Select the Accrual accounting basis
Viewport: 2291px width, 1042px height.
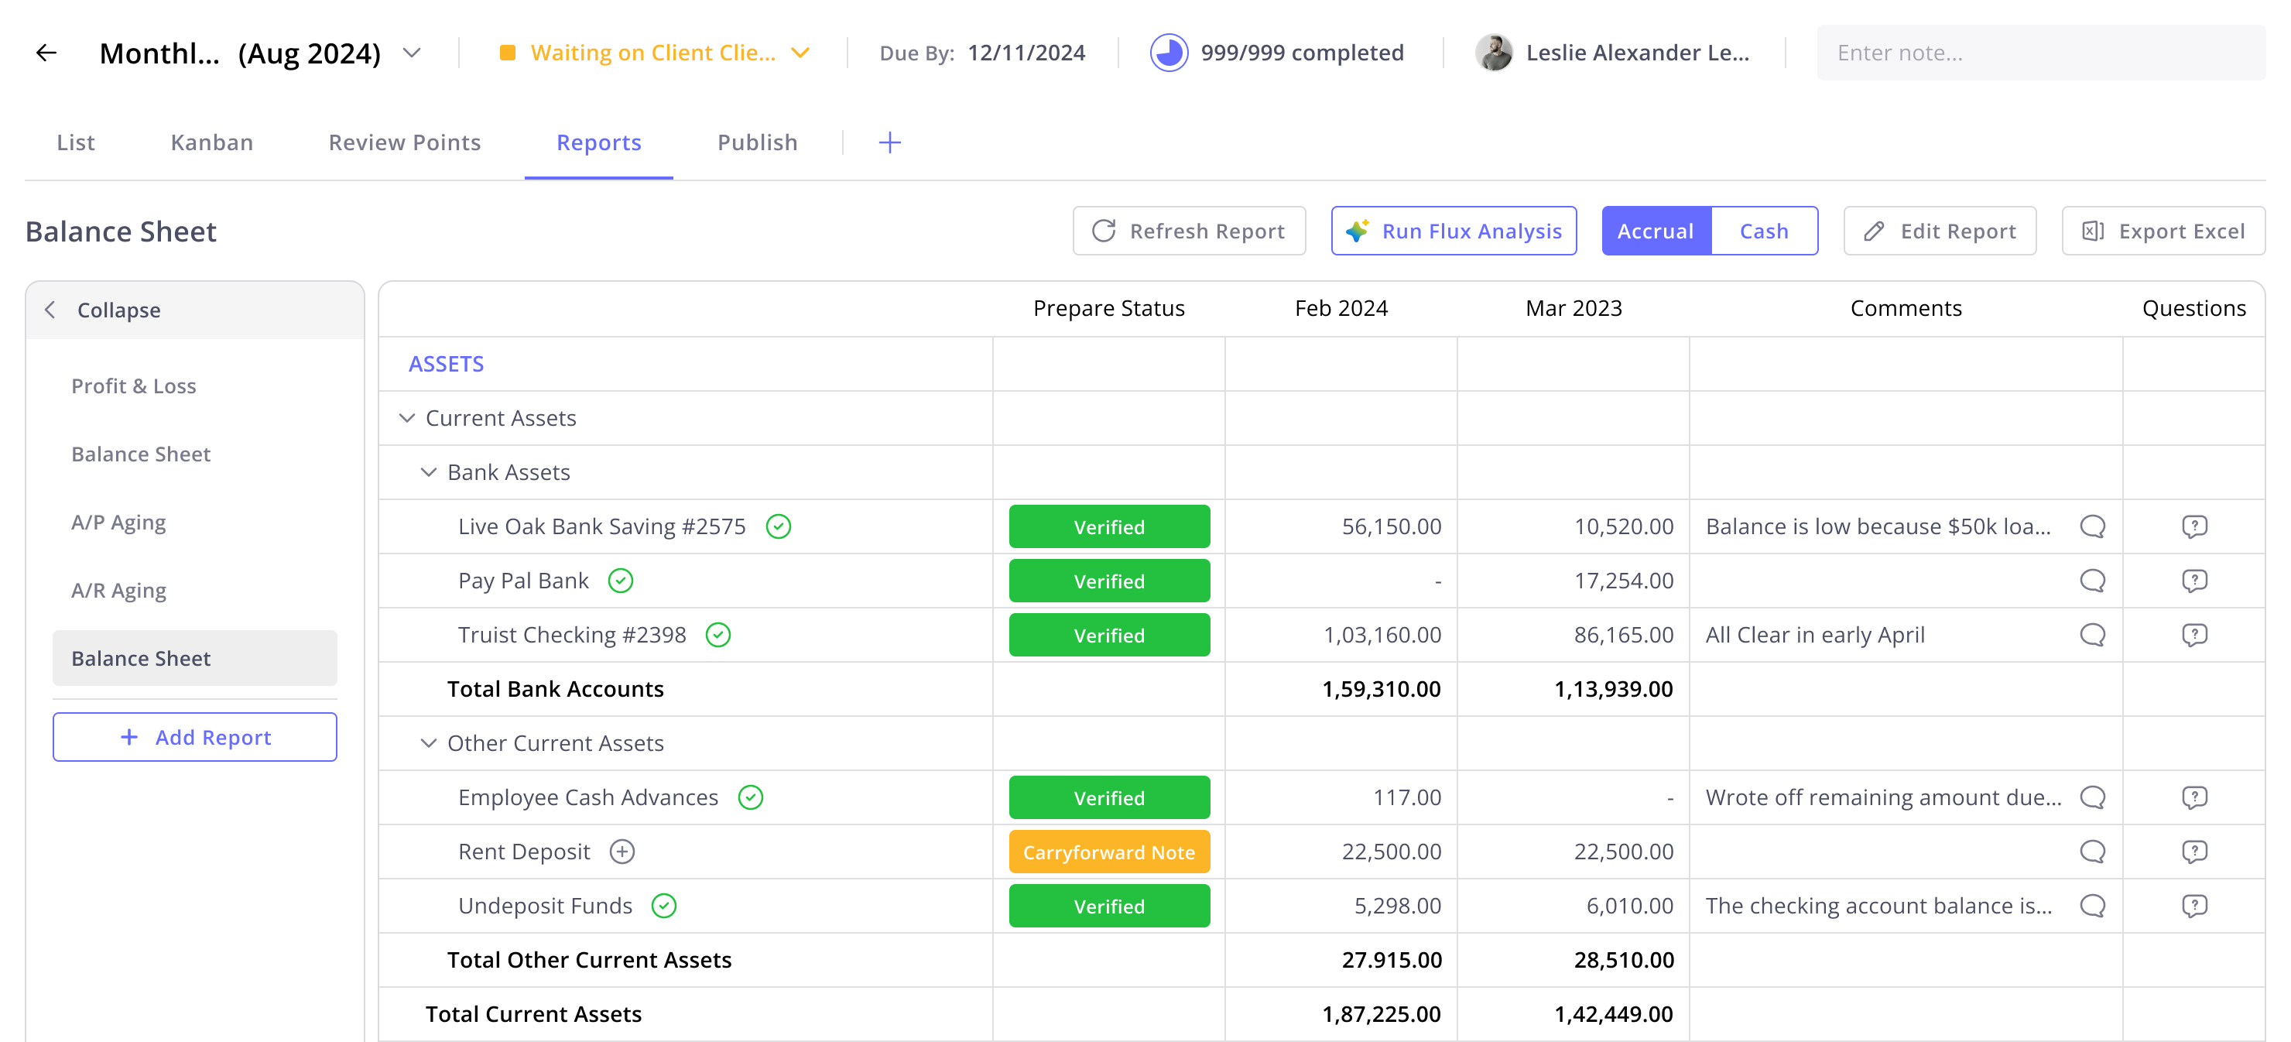coord(1655,231)
